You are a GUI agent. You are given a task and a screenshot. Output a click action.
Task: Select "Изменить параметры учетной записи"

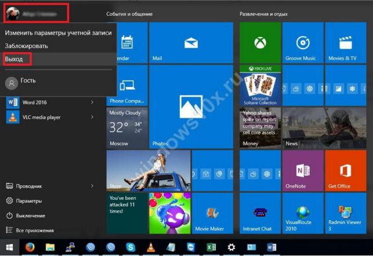pos(58,33)
